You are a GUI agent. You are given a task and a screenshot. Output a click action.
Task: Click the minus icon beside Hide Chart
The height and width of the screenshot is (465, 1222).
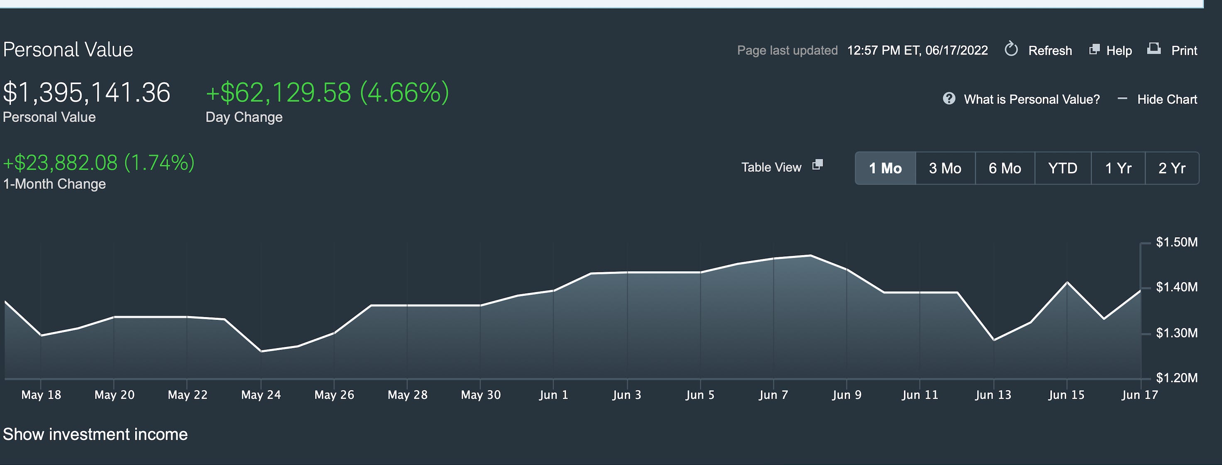(x=1122, y=99)
